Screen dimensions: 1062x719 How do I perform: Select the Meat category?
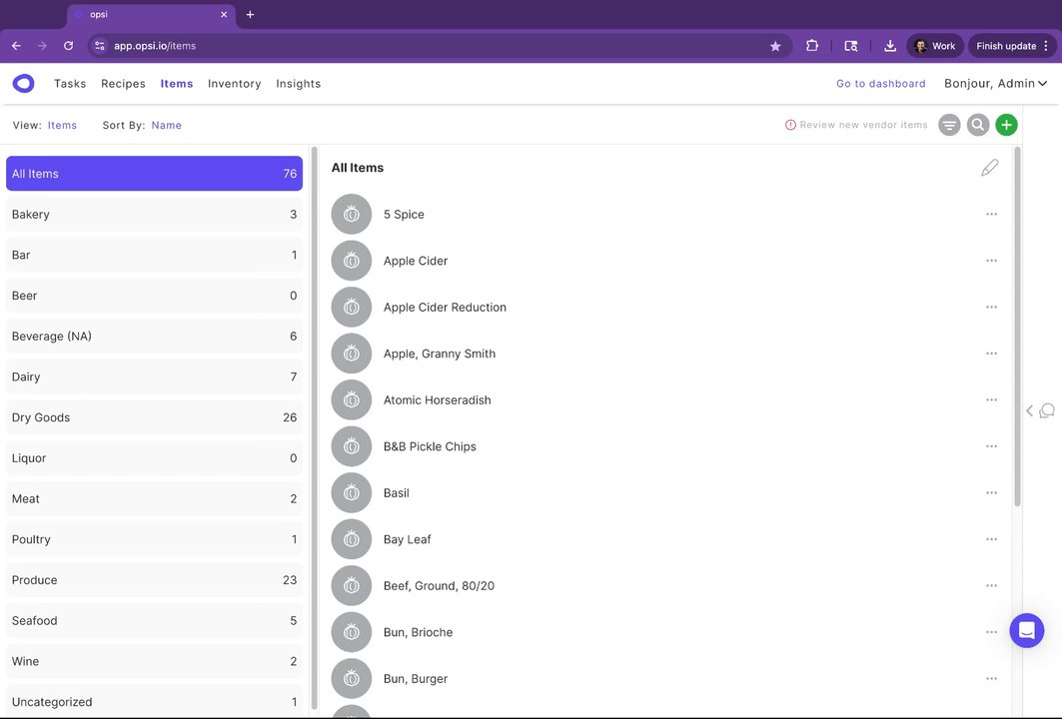coord(155,498)
